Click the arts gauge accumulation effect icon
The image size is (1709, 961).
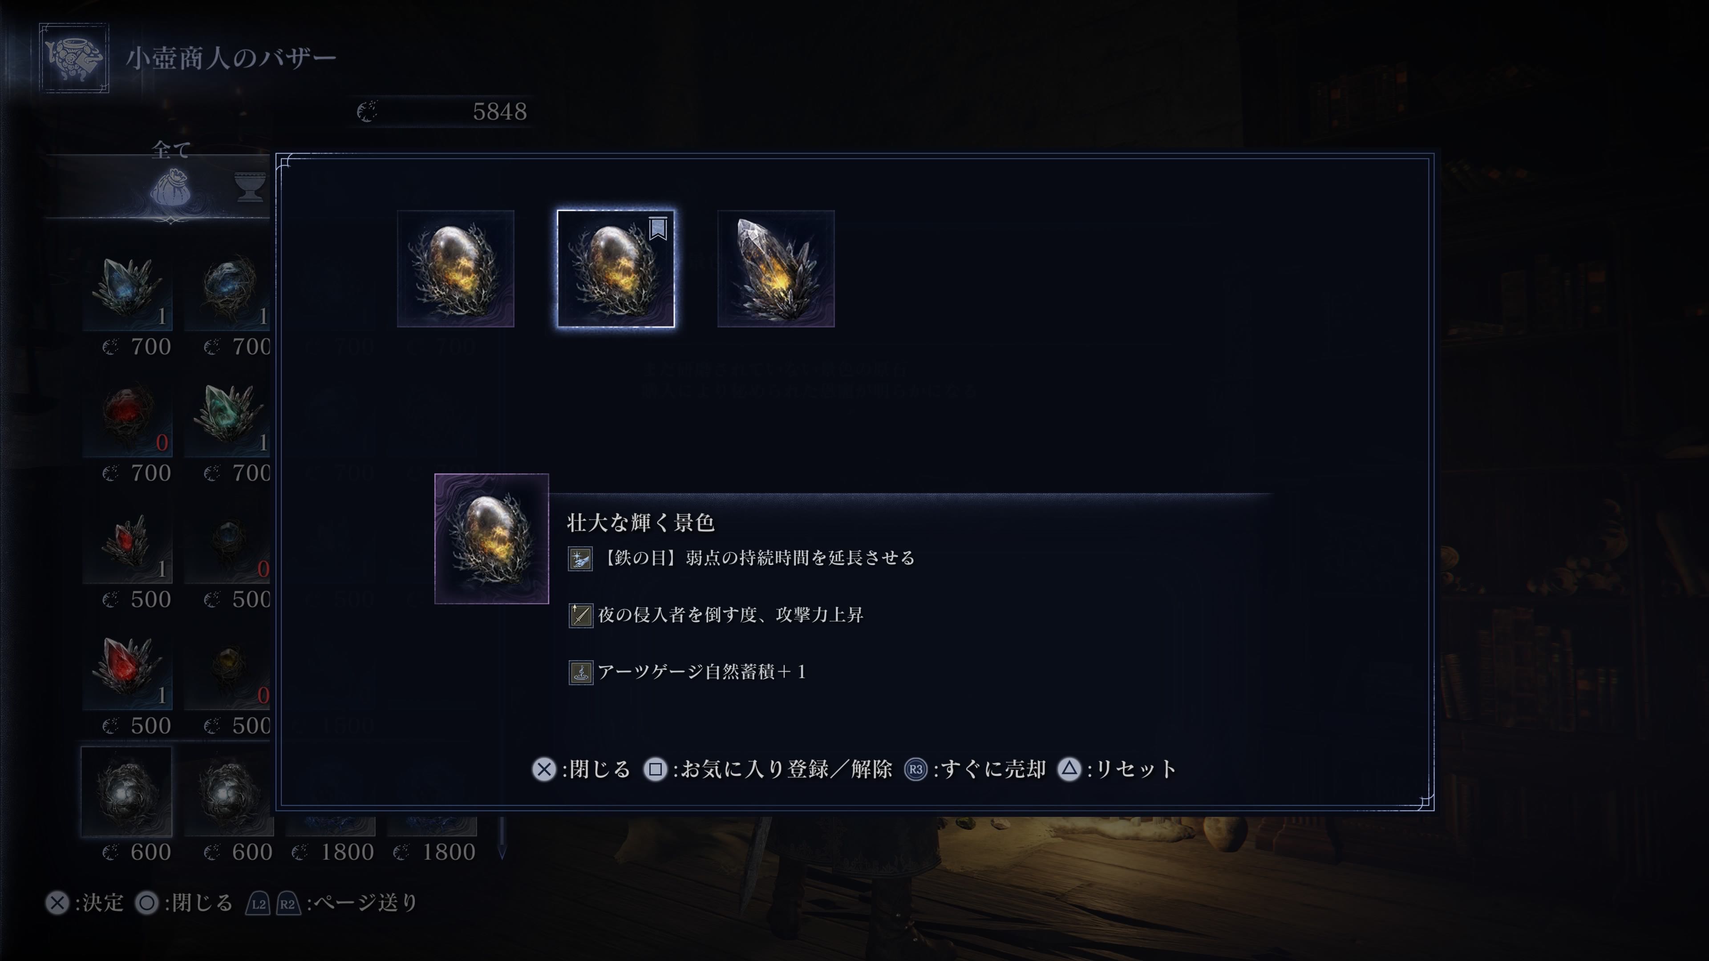coord(580,673)
